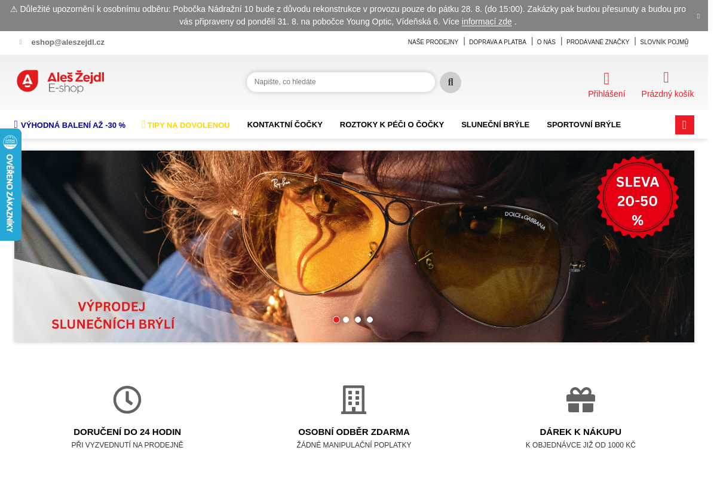Click 'Osobní odběr zdarma' heading

tap(354, 432)
